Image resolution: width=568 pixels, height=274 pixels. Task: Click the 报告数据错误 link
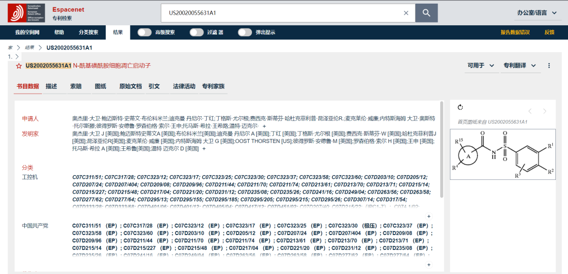[515, 32]
